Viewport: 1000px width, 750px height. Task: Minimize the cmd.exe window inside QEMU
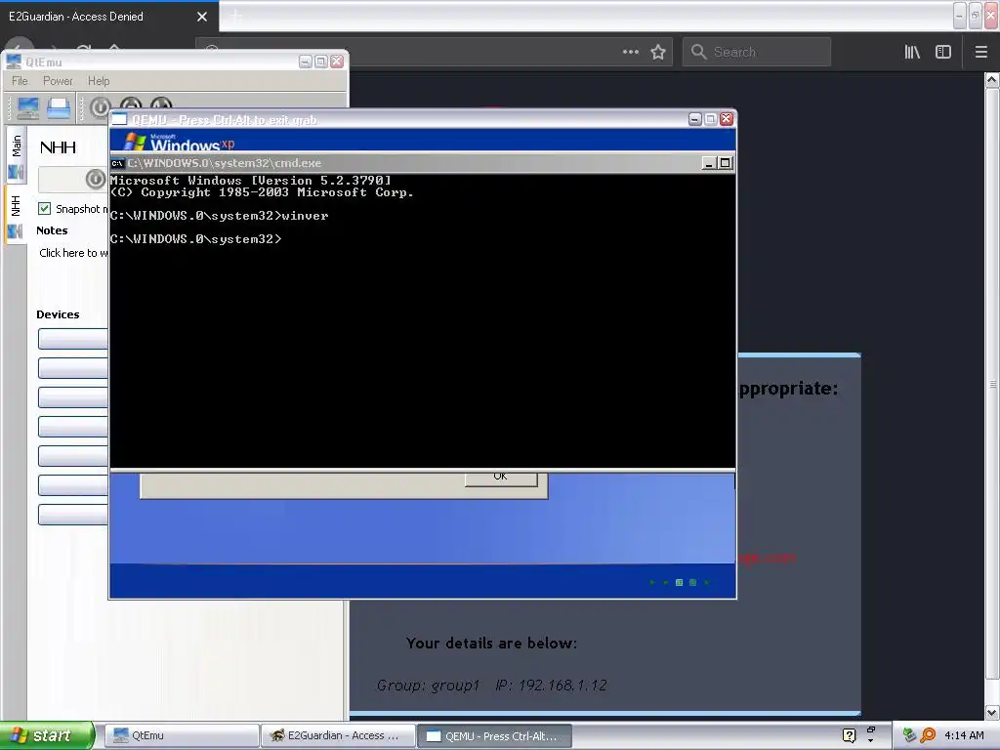[709, 163]
